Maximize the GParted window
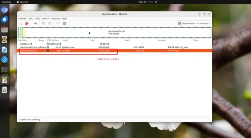Screen dimensions: 251x138 204,14
